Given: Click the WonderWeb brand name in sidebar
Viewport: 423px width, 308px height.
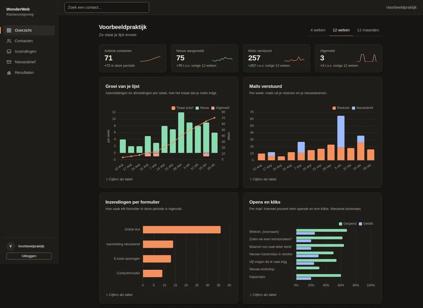Looking at the screenshot, I should 18,9.
